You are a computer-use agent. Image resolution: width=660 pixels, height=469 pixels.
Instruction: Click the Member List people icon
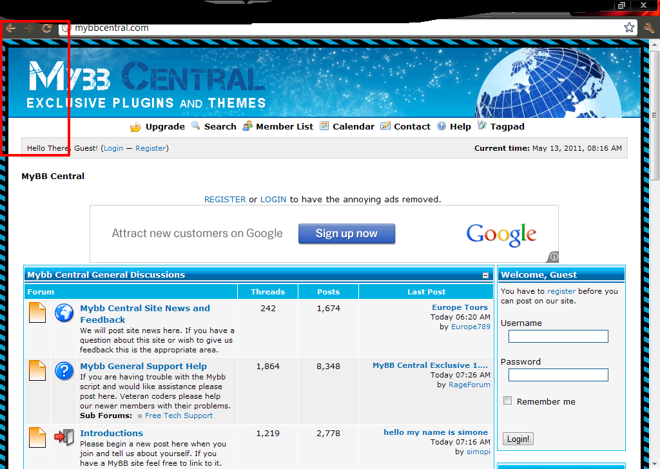[x=247, y=126]
